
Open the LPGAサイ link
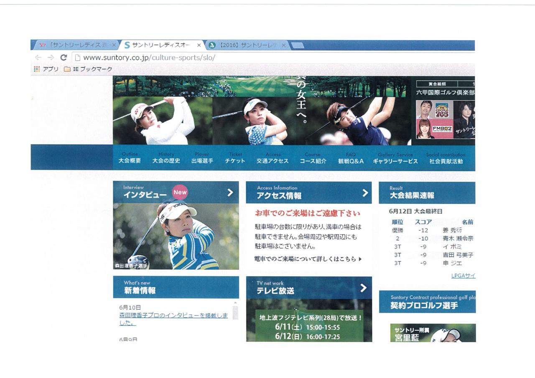(463, 276)
